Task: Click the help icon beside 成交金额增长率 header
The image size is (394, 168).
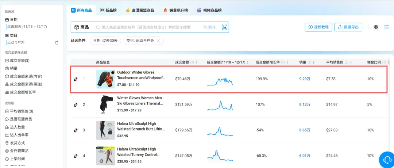Action: coord(283,62)
